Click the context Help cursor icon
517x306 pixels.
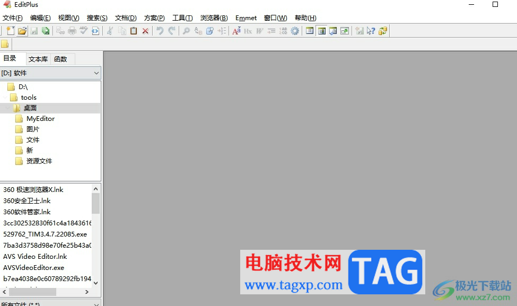[371, 31]
